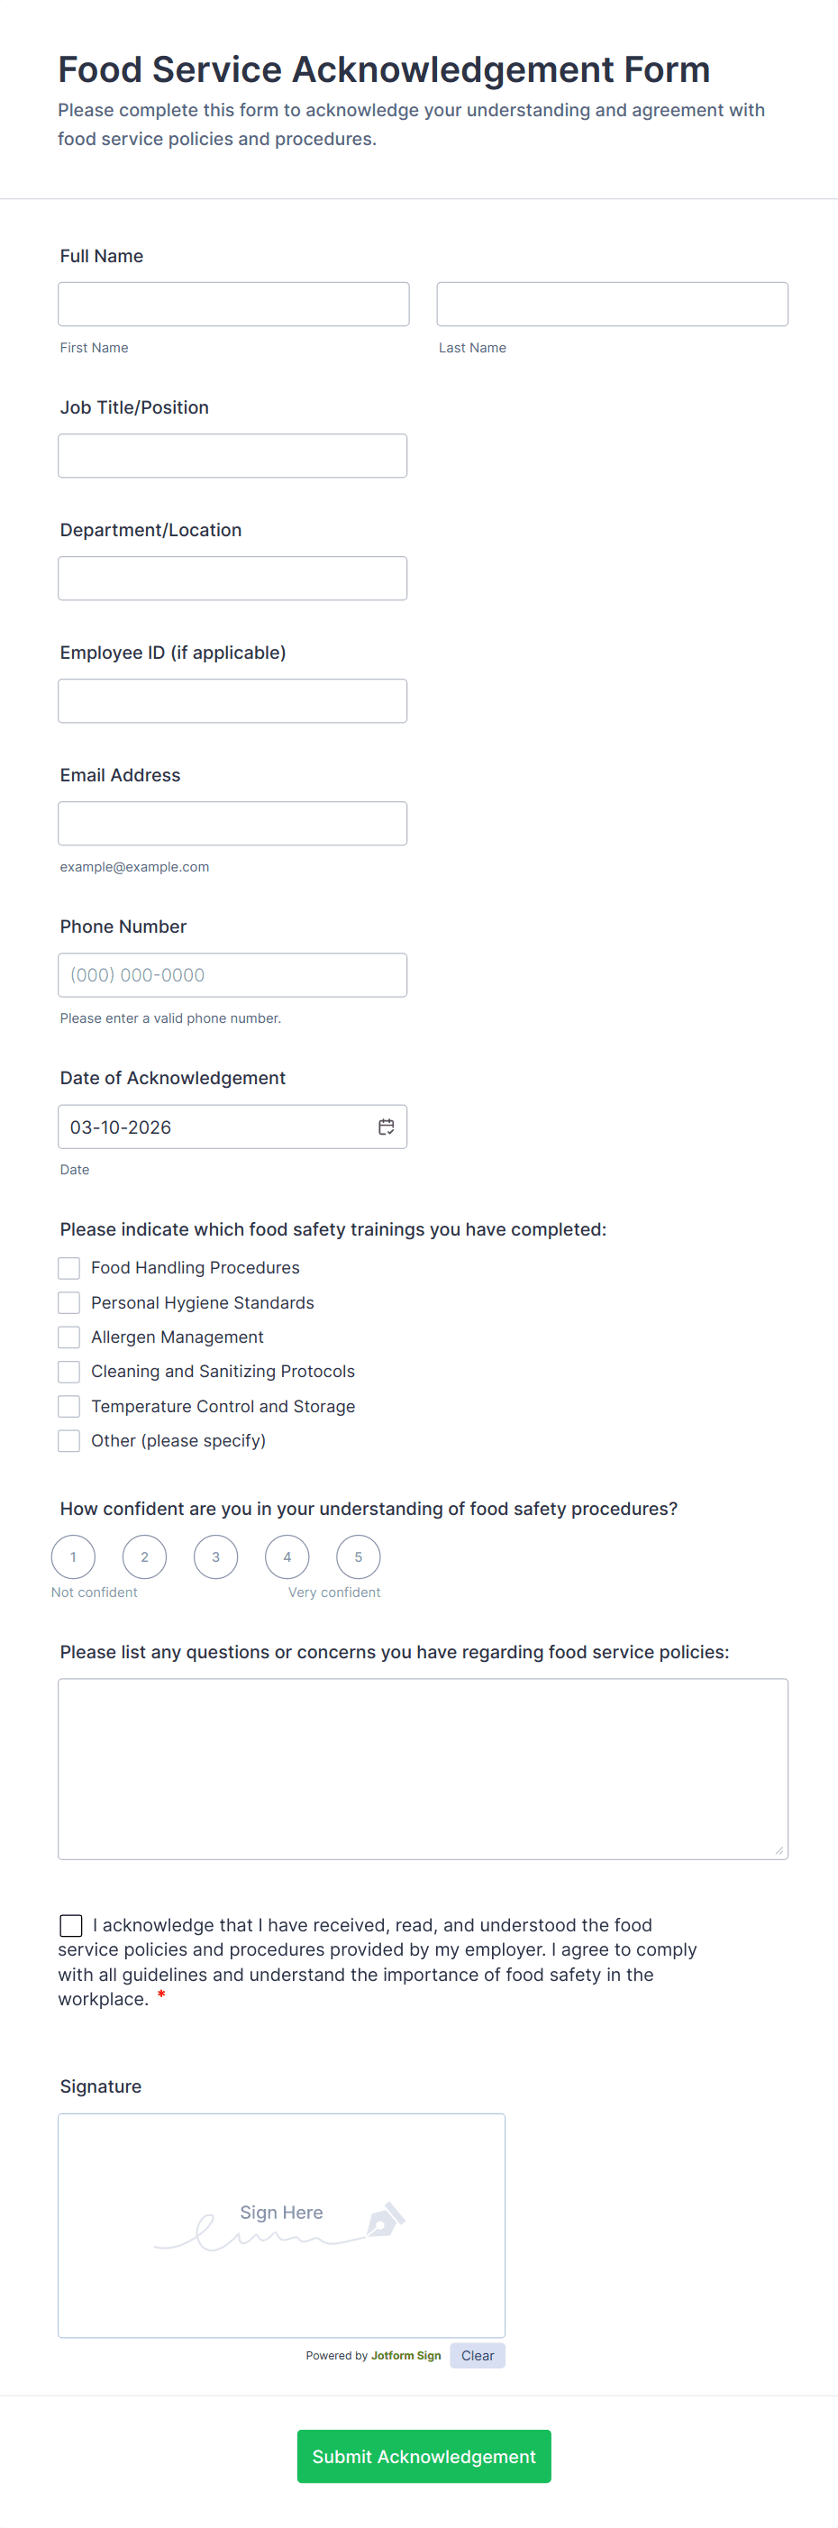
Task: Click the Employee ID input box
Action: coord(232,700)
